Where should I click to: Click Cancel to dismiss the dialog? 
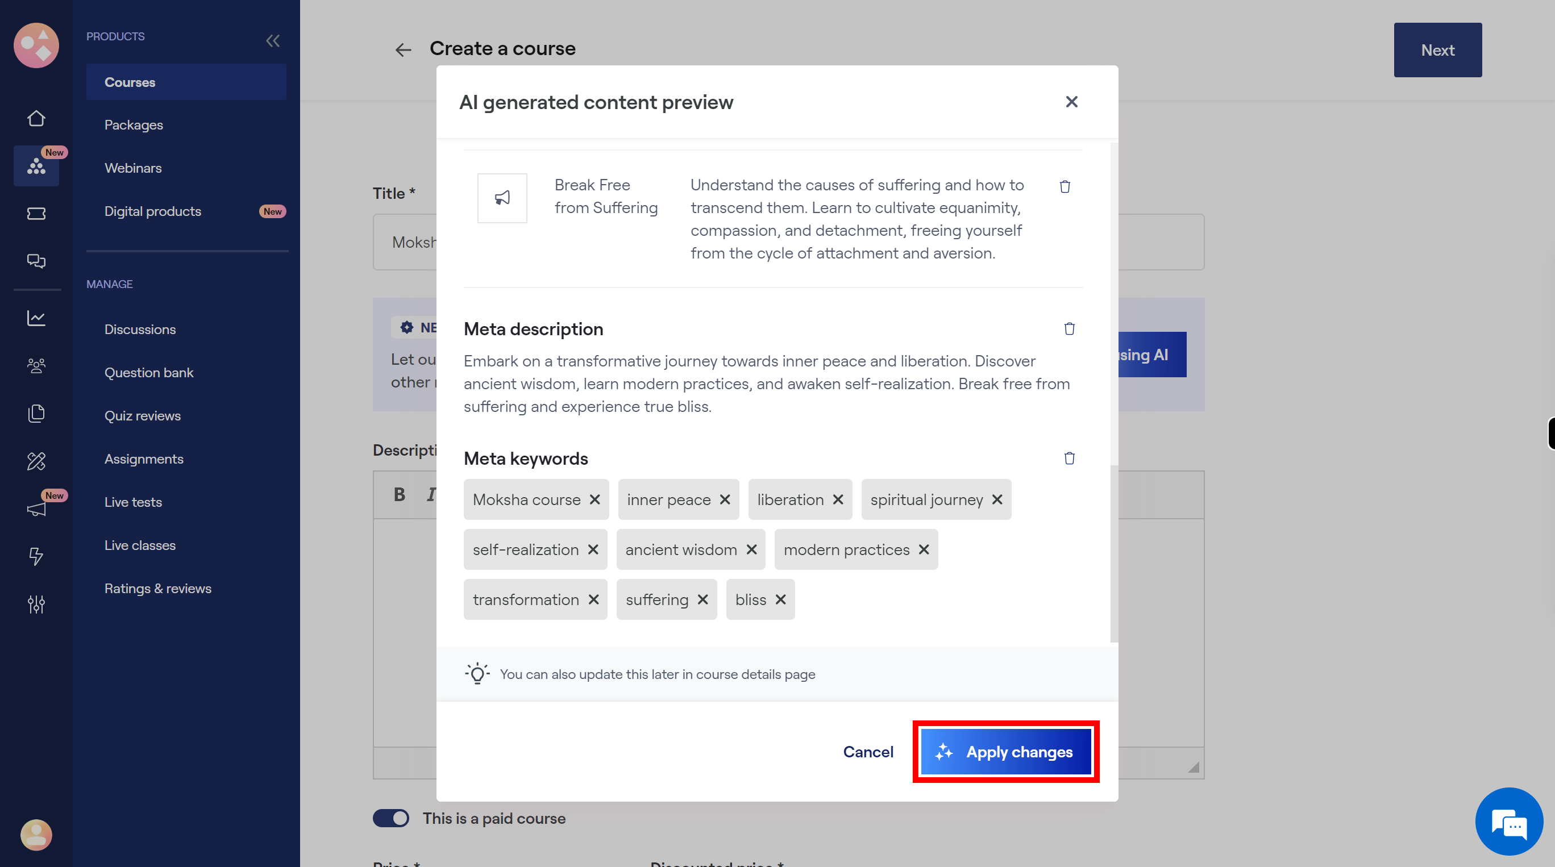click(x=868, y=751)
